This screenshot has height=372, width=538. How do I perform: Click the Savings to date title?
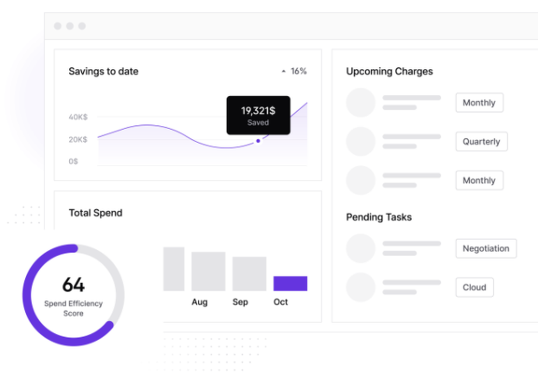tap(103, 72)
